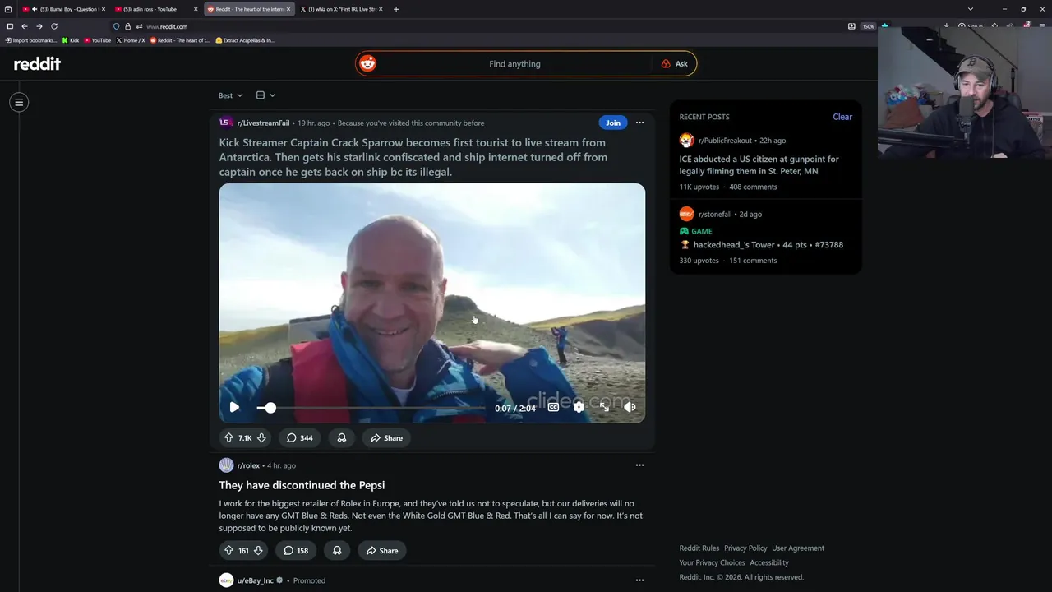
Task: Toggle video closed captions
Action: pos(553,407)
